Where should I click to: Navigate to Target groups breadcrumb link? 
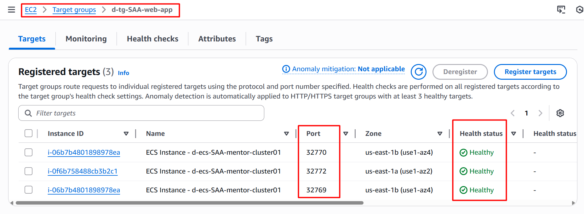pos(74,10)
